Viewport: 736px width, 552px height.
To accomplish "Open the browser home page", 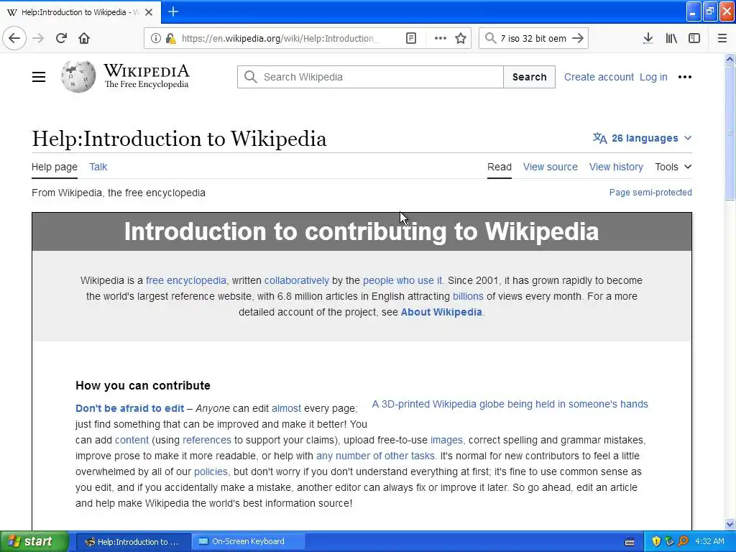I will click(84, 38).
